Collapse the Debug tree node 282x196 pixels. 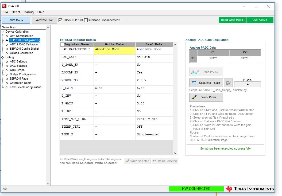point(2,57)
